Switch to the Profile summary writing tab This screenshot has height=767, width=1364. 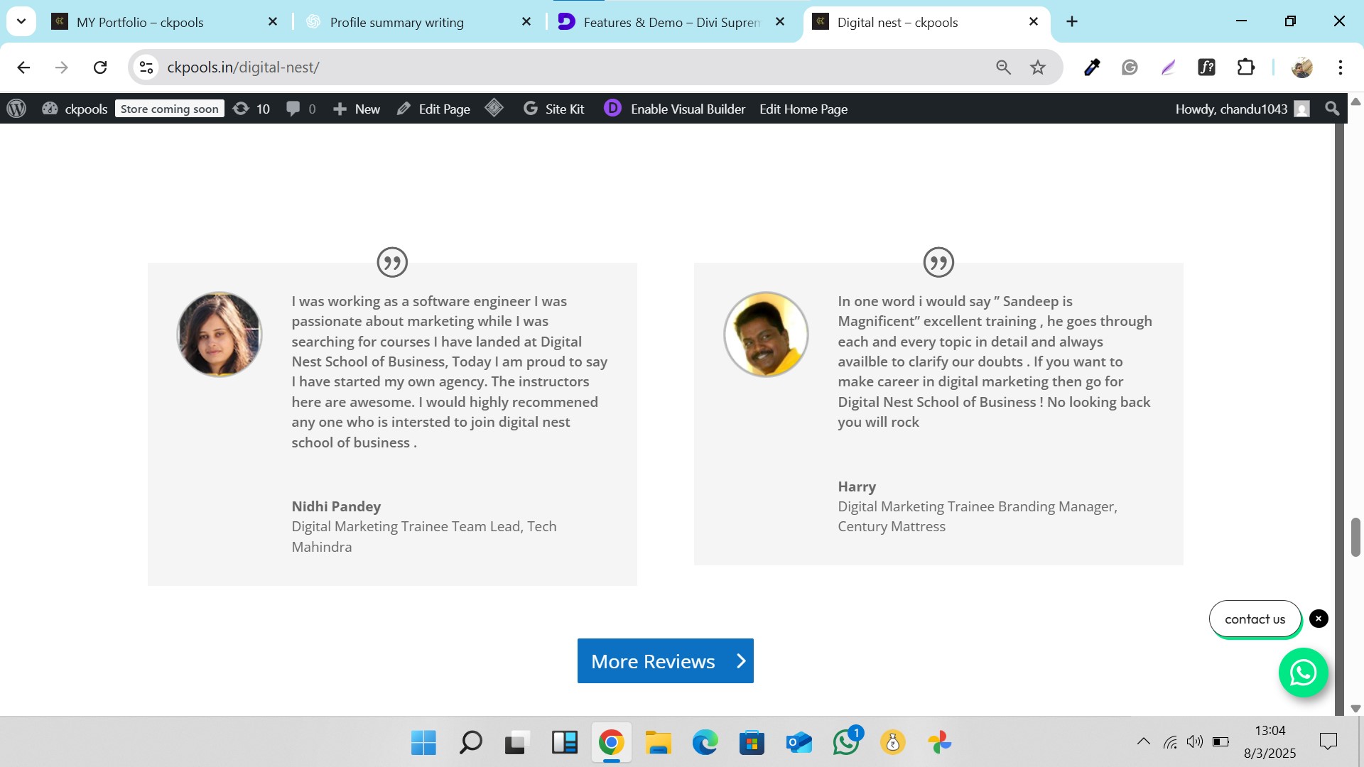pyautogui.click(x=396, y=22)
